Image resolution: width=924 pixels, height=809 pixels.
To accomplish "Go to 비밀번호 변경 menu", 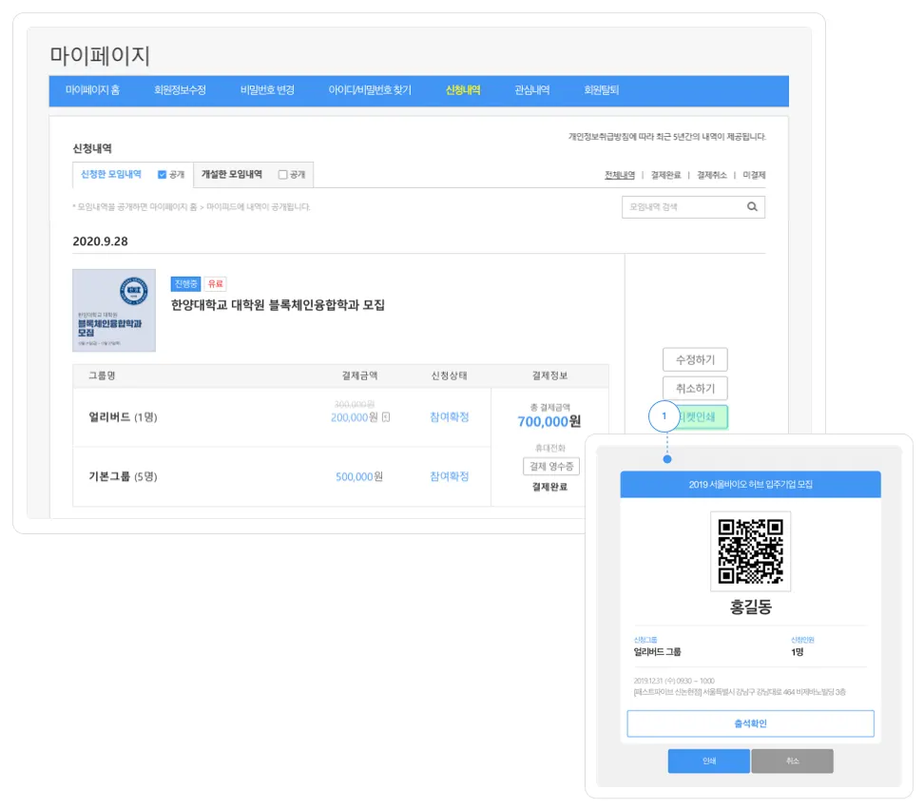I will coord(267,90).
